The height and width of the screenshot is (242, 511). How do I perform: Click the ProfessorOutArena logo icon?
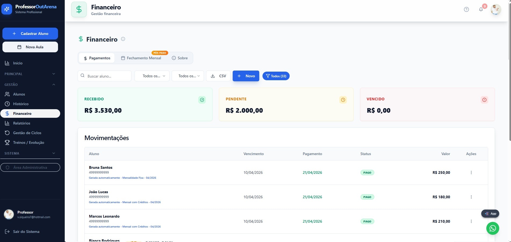[x=7, y=9]
